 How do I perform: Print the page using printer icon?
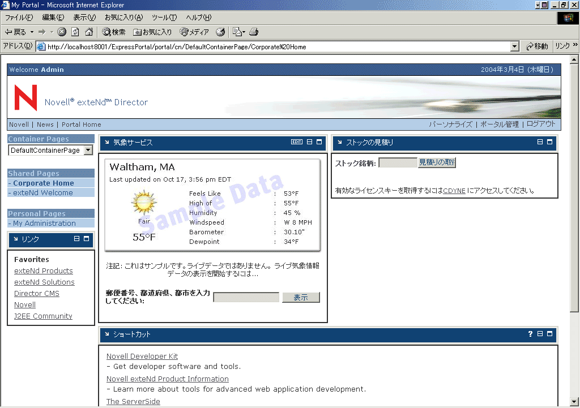(x=253, y=32)
